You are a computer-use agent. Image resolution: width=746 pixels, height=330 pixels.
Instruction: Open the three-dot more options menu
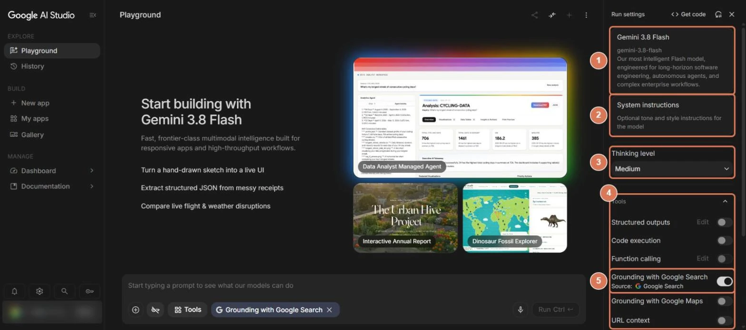[586, 15]
